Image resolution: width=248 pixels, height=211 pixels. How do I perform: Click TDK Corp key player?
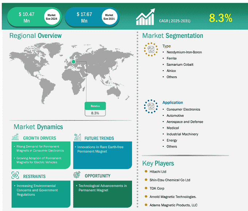point(157,188)
